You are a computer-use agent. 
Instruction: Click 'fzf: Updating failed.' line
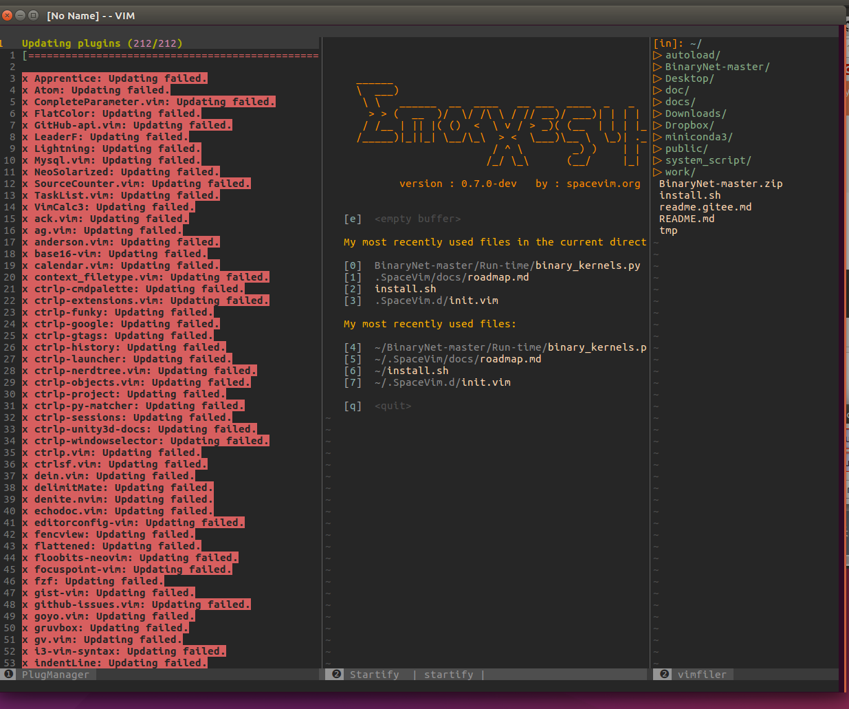point(93,581)
